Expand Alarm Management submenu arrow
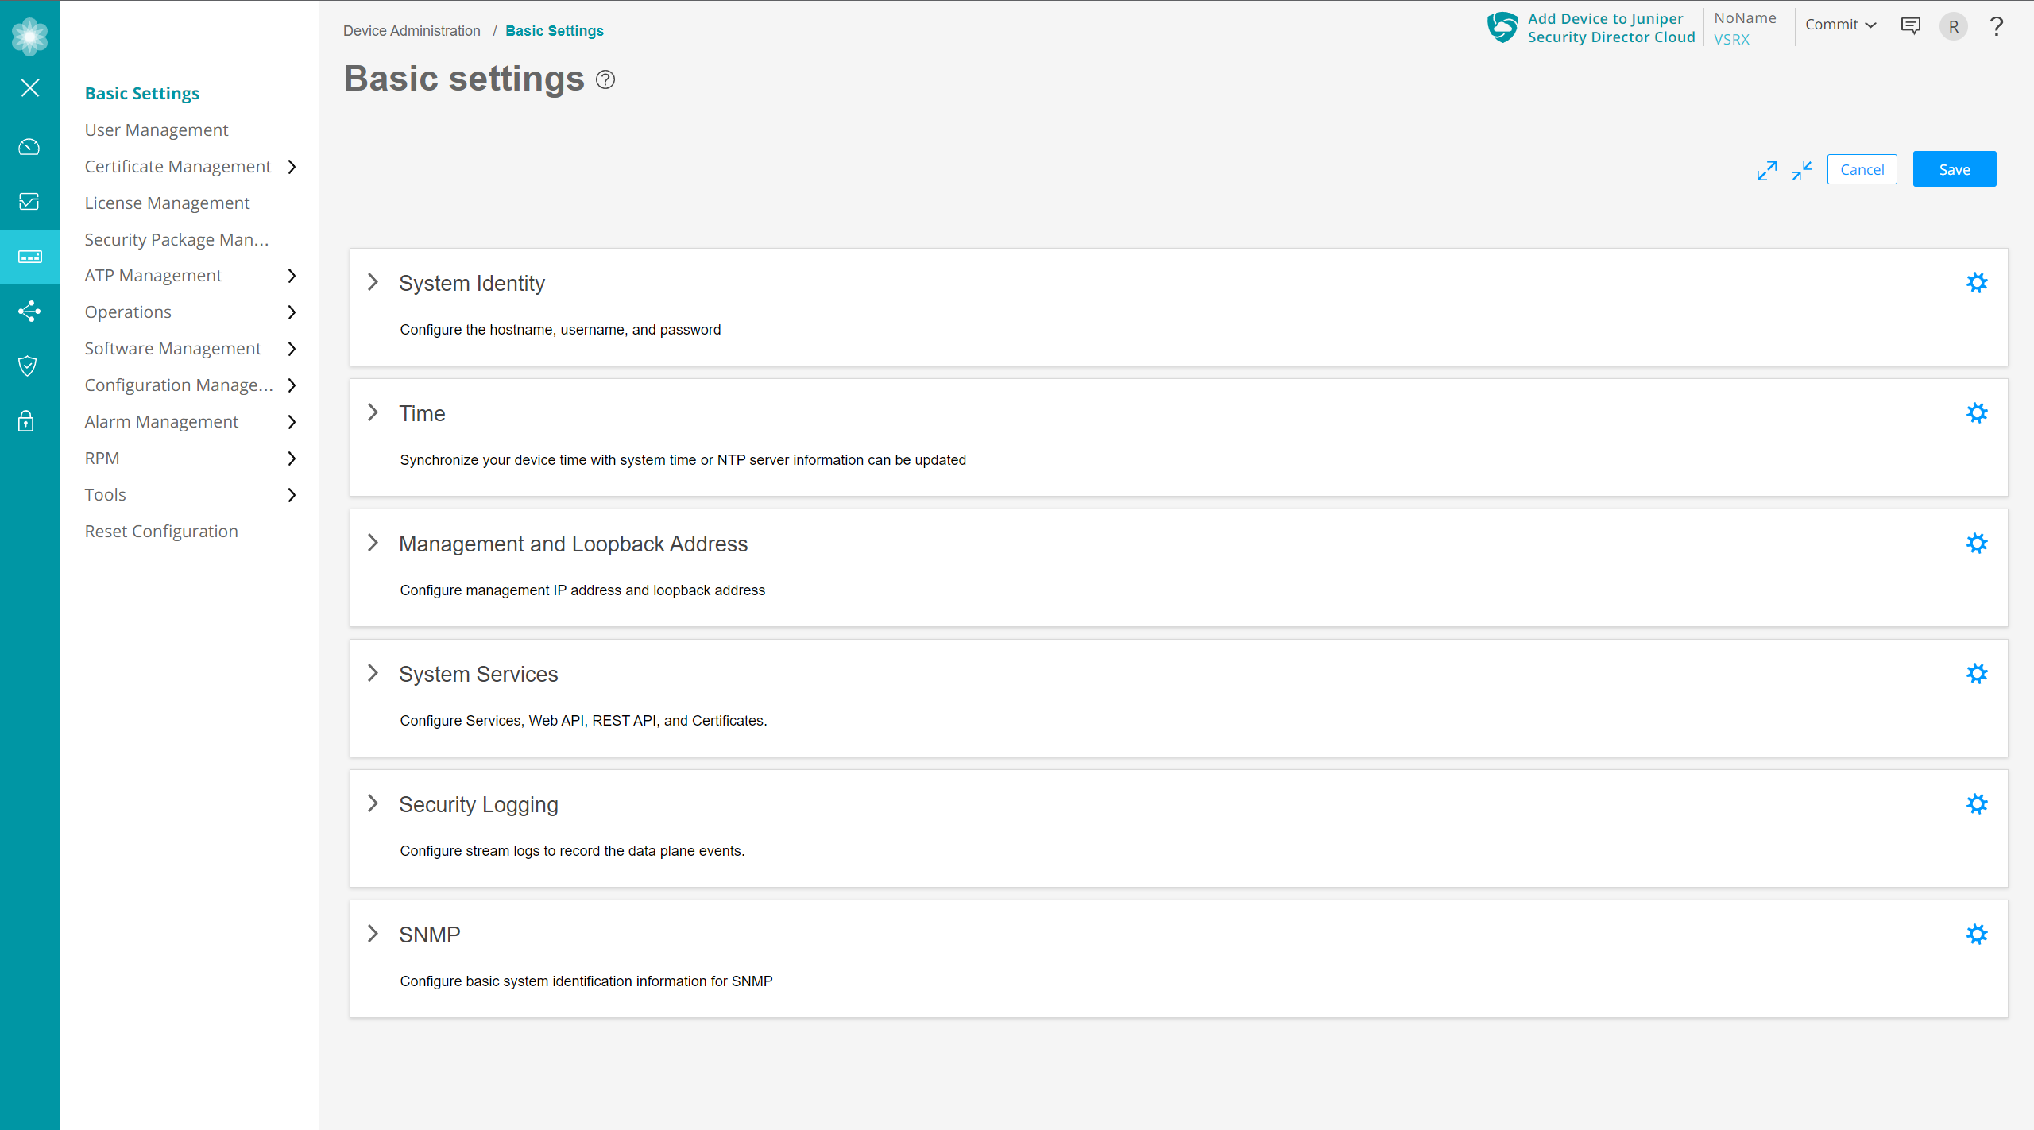The height and width of the screenshot is (1130, 2034). tap(292, 422)
